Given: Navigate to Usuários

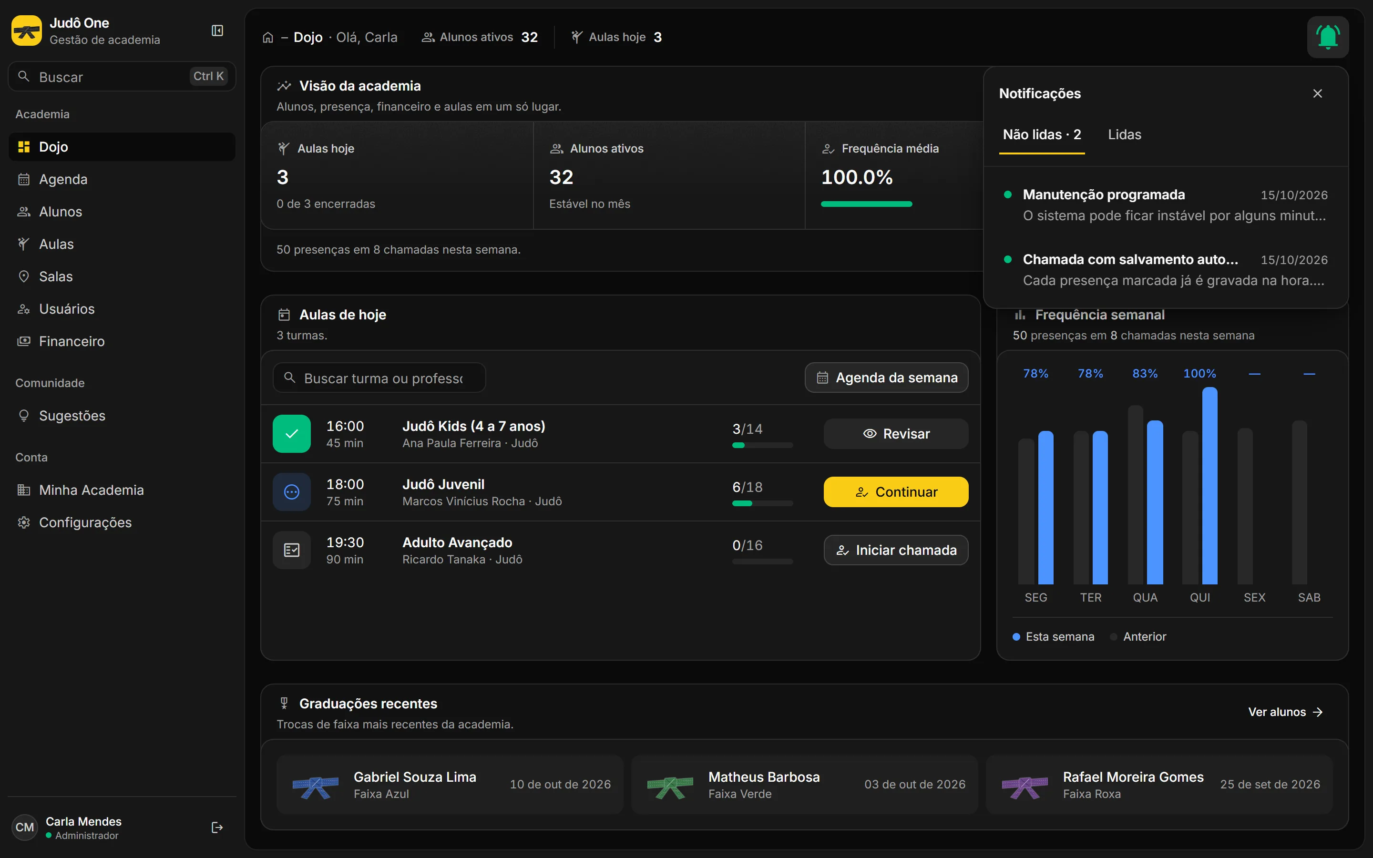Looking at the screenshot, I should pyautogui.click(x=122, y=309).
